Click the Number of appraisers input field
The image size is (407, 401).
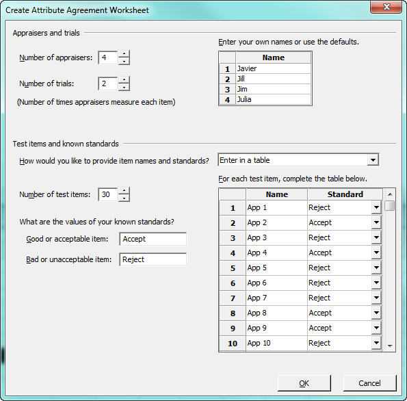pos(107,57)
